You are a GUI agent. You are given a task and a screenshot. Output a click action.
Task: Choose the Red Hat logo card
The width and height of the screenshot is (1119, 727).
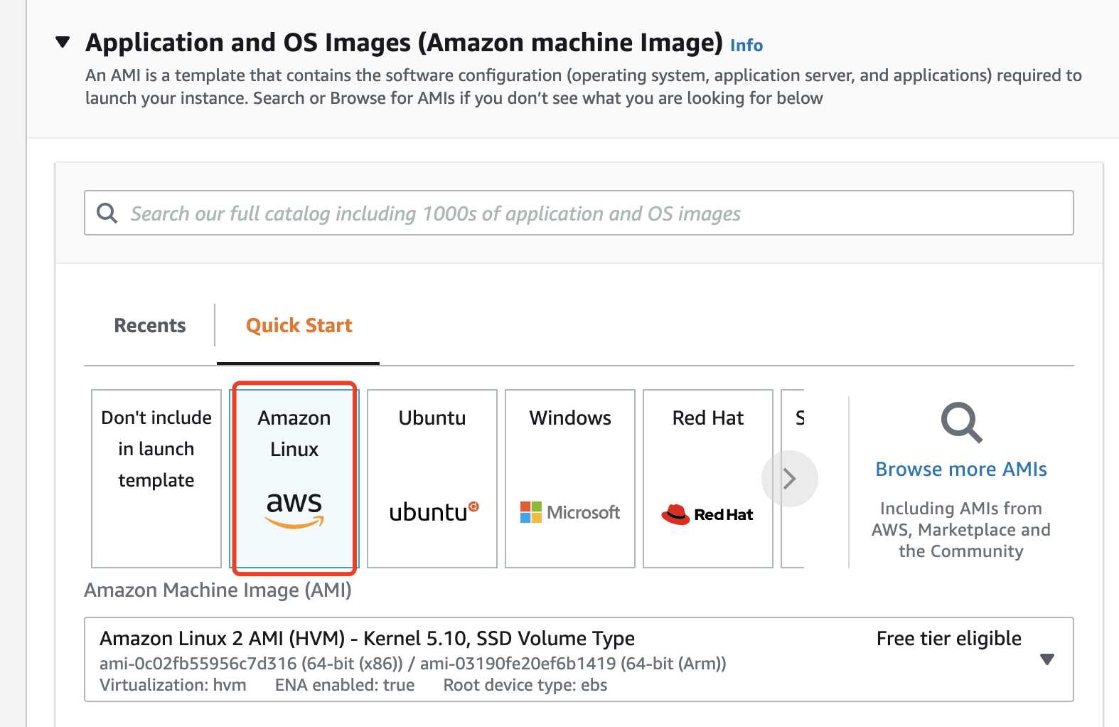[x=708, y=478]
